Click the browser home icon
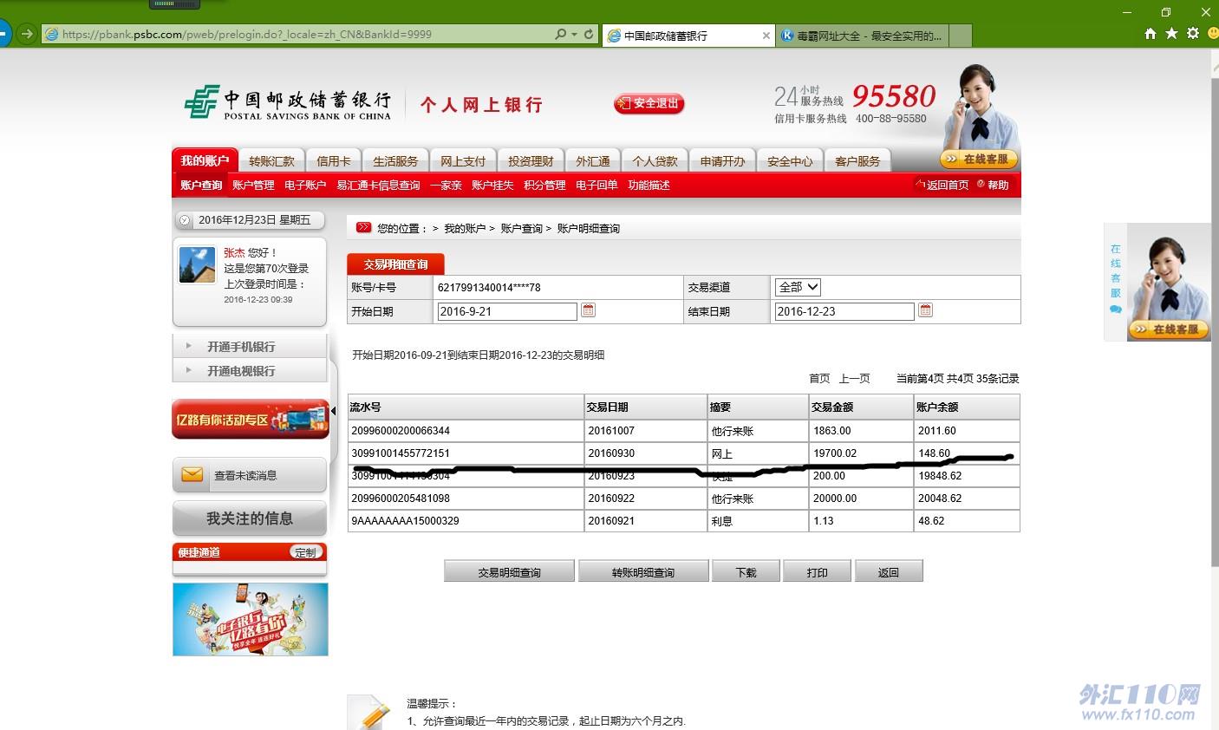 pos(1151,34)
